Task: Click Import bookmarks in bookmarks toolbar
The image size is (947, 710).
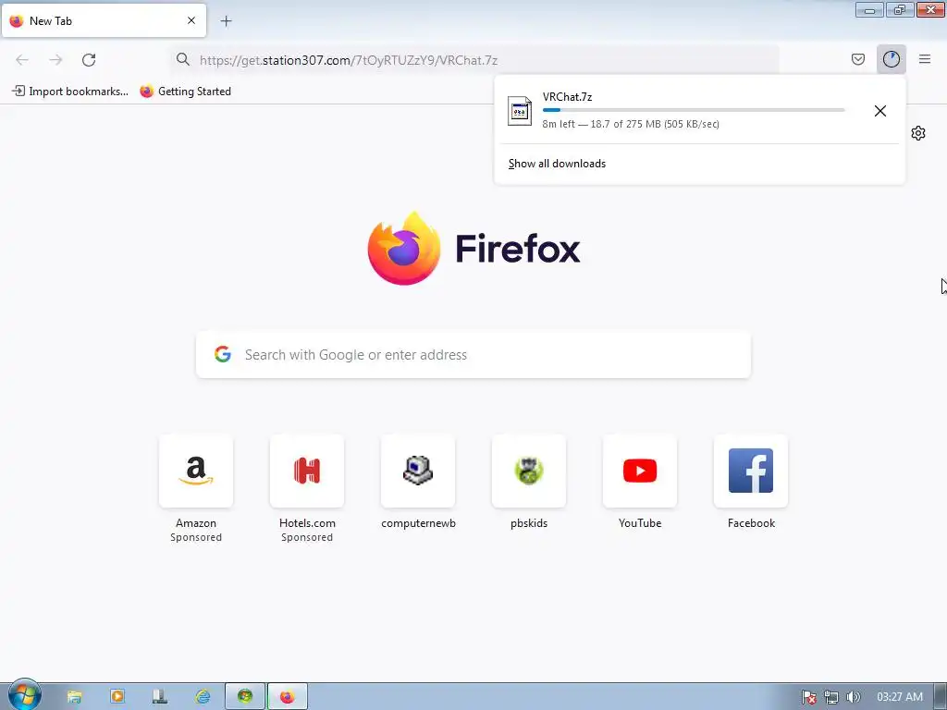Action: pos(70,92)
